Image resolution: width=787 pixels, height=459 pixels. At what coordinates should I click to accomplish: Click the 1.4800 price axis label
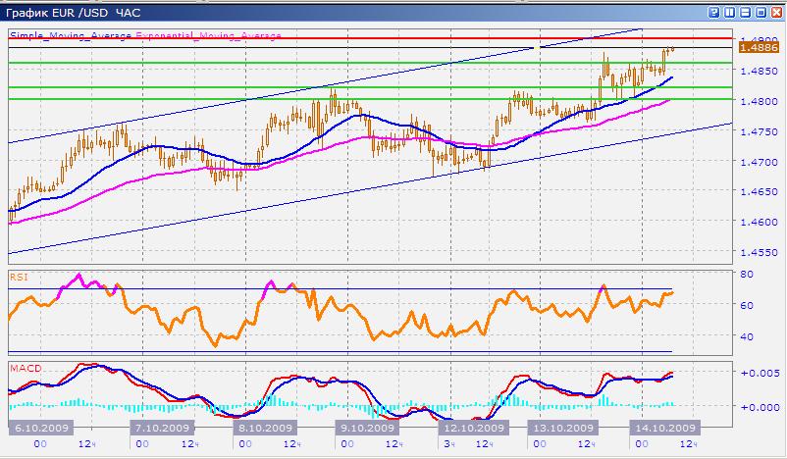[759, 101]
